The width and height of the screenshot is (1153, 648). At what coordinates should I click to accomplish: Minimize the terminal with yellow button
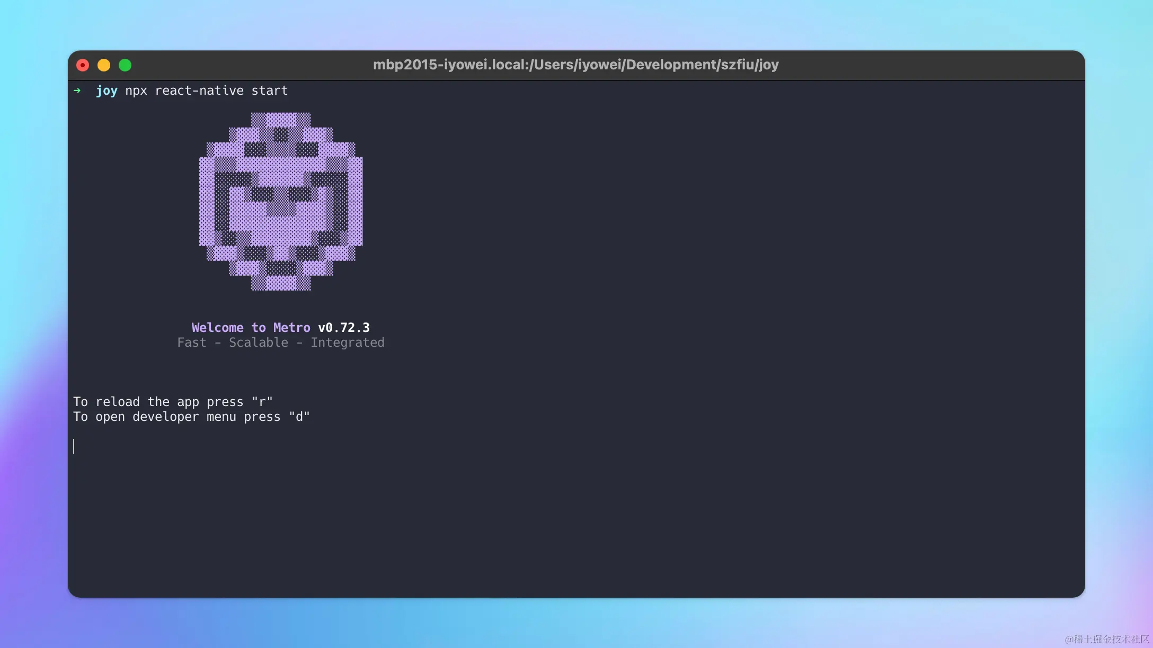pos(104,65)
